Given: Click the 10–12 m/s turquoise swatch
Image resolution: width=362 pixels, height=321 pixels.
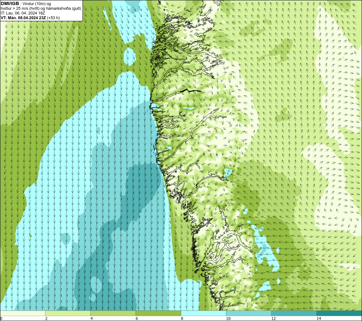Looking at the screenshot, I should click(x=249, y=313).
